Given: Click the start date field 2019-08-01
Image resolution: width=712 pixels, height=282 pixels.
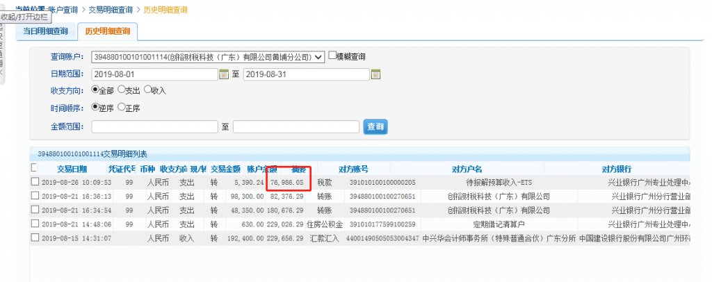Looking at the screenshot, I should click(x=155, y=74).
